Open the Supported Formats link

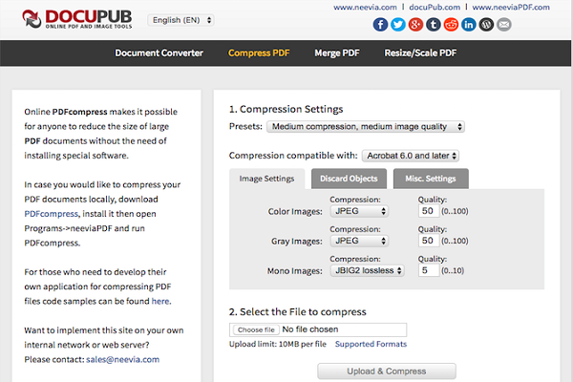click(x=371, y=344)
